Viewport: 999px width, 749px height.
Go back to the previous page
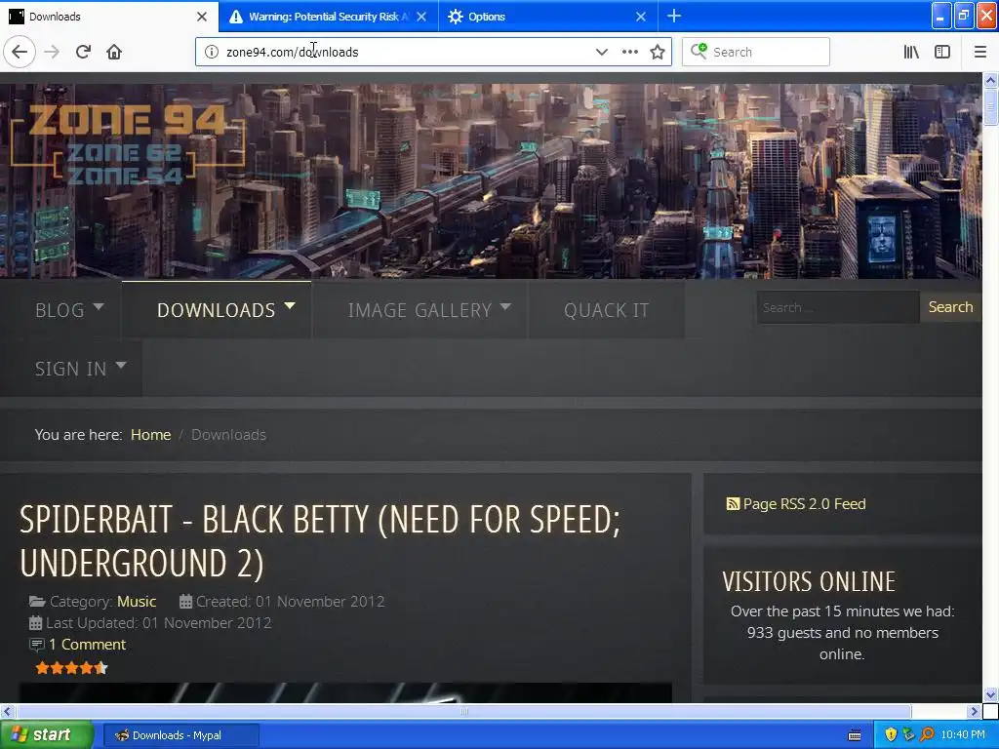click(x=20, y=52)
